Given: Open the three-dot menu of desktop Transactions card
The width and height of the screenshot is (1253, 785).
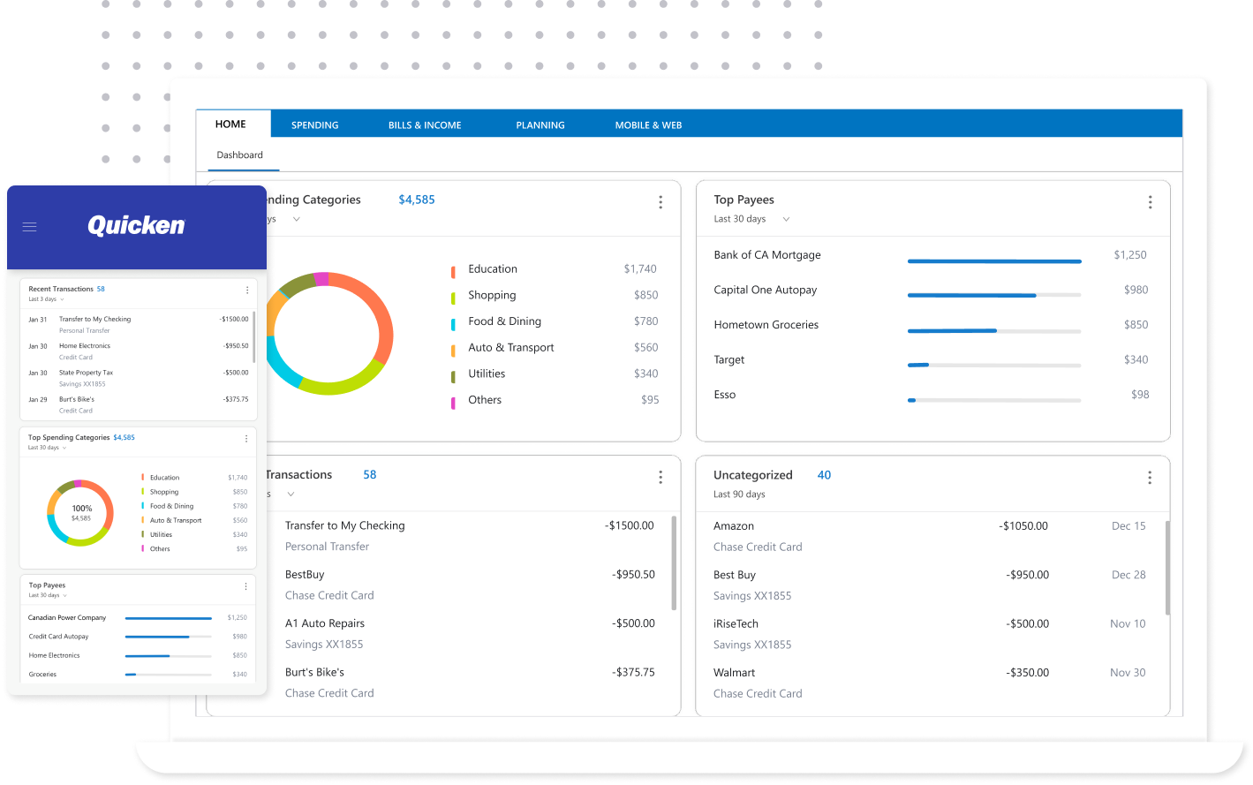Looking at the screenshot, I should coord(660,477).
